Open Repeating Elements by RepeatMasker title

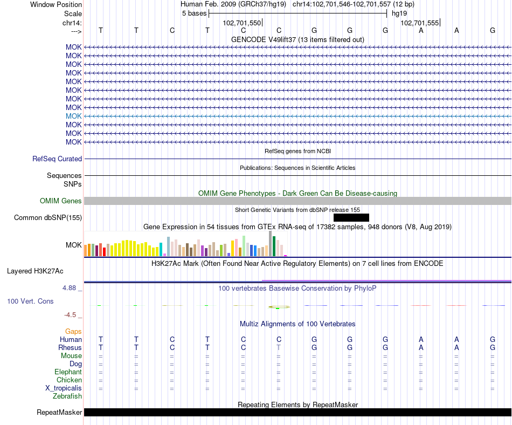[x=297, y=405]
